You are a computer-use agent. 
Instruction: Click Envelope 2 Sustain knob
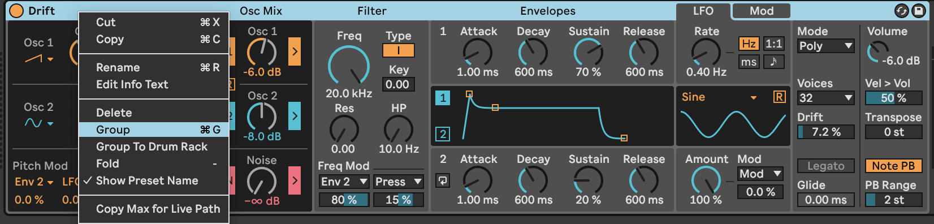coord(589,181)
